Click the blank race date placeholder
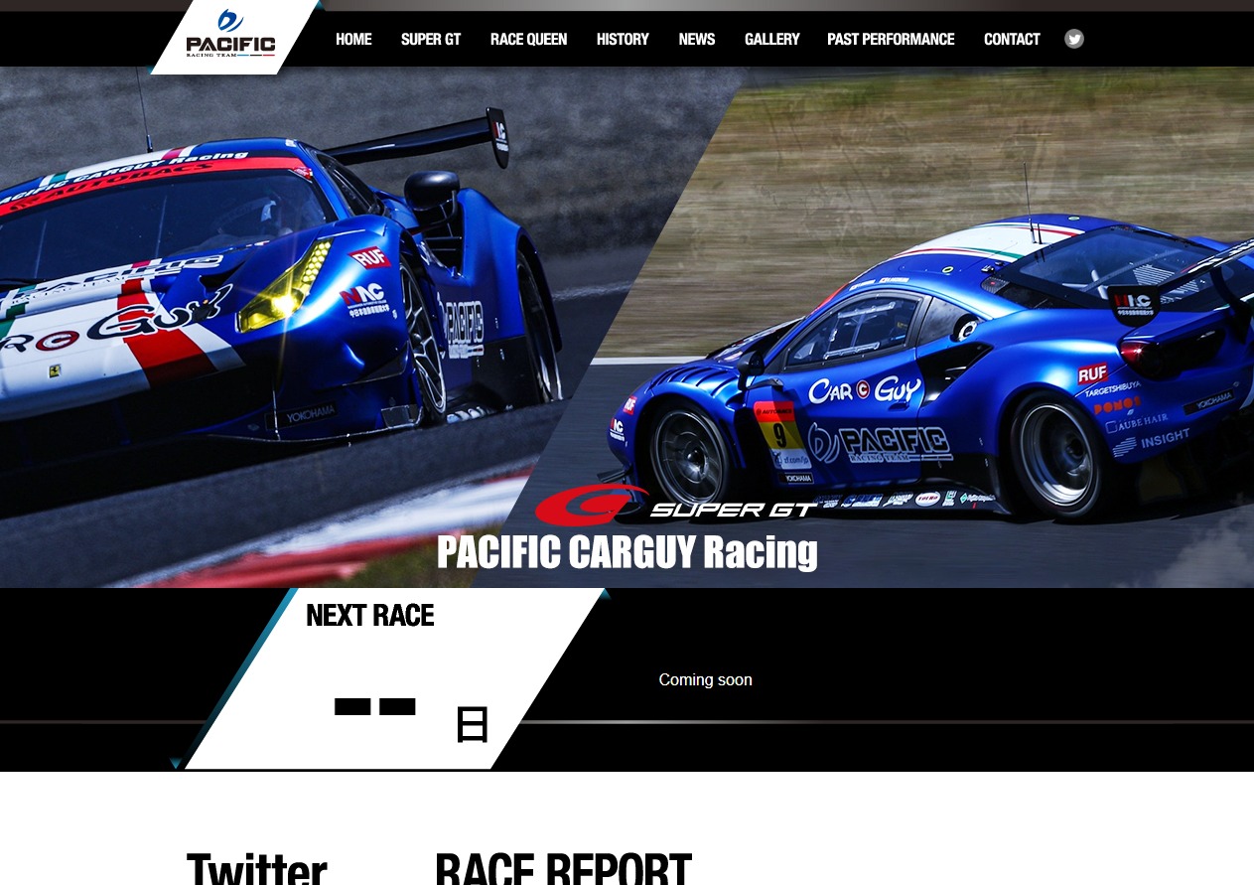Image resolution: width=1254 pixels, height=885 pixels. (375, 706)
